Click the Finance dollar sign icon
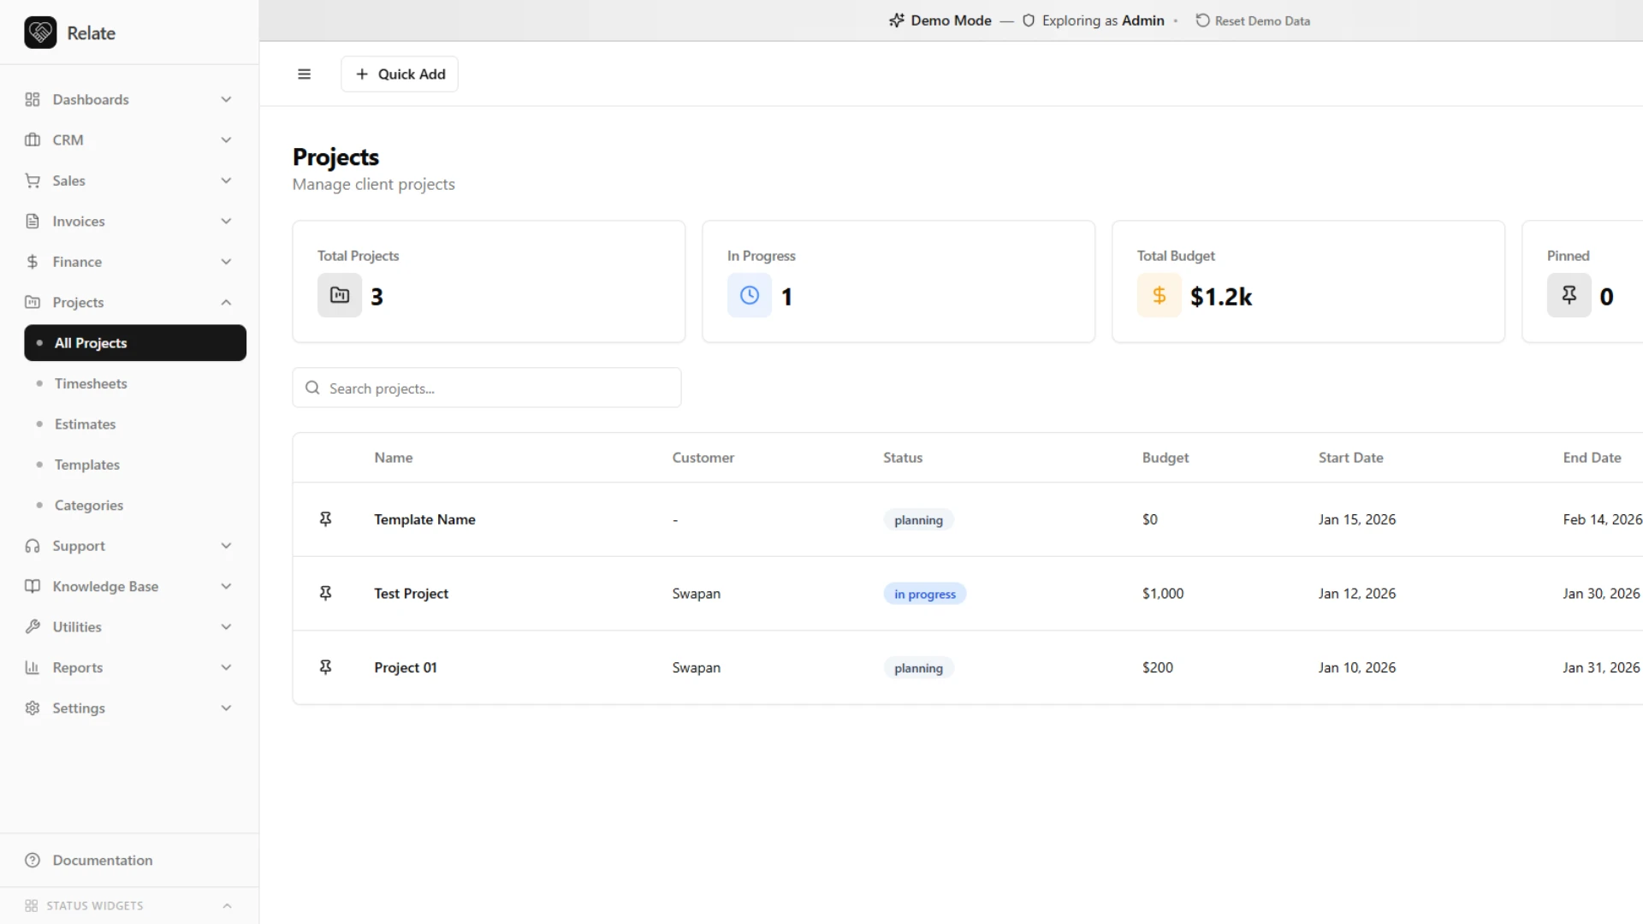This screenshot has height=924, width=1643. click(x=33, y=262)
